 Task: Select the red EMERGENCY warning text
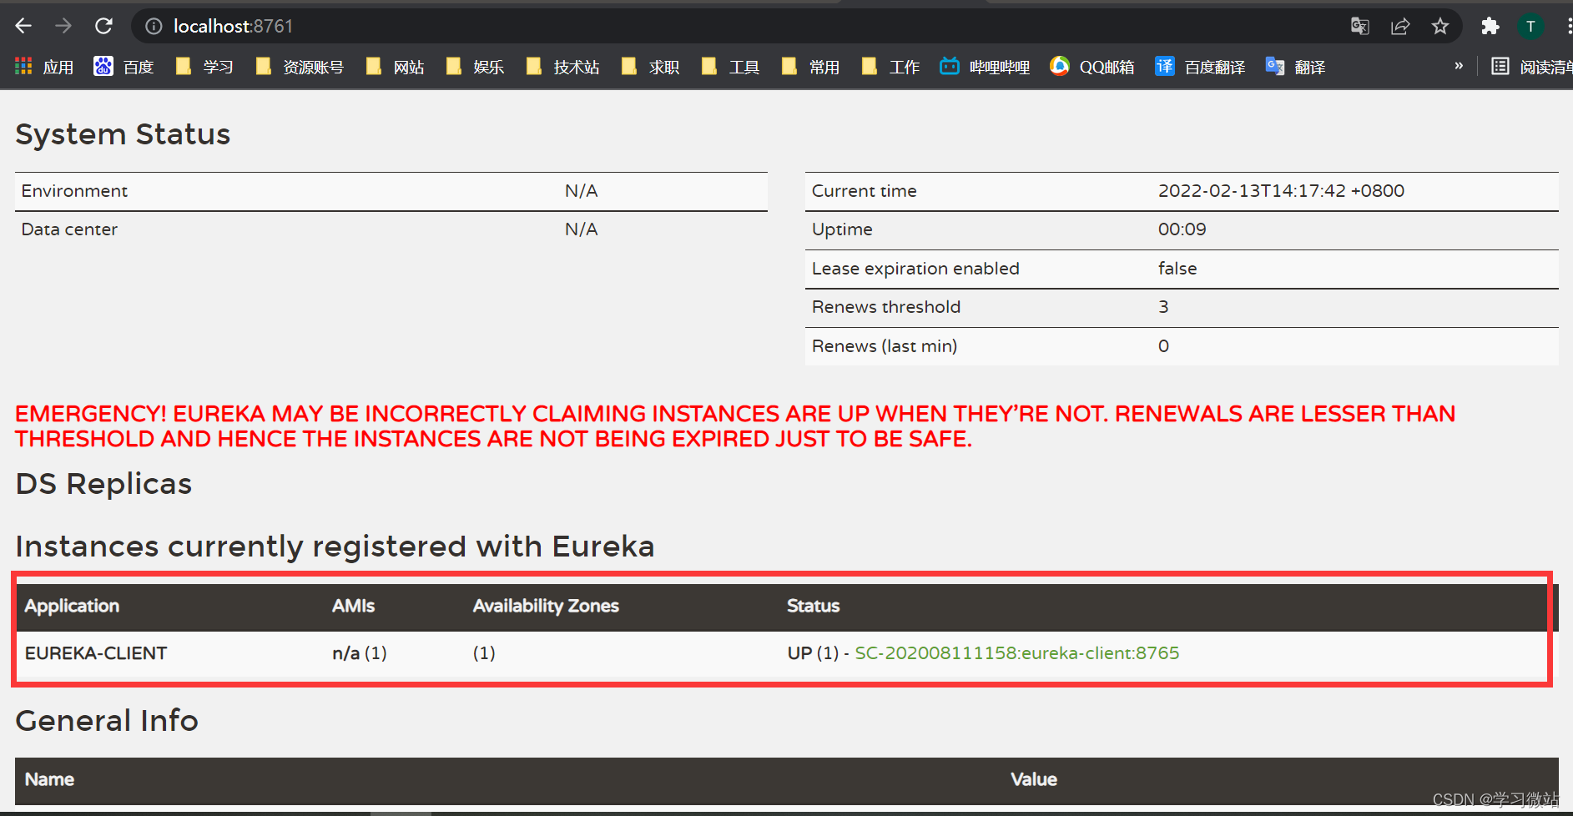click(735, 426)
